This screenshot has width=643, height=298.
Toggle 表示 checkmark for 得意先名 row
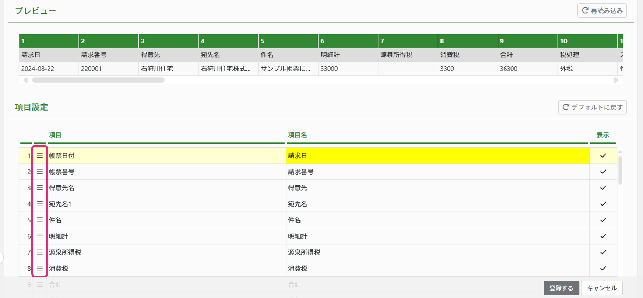tap(603, 188)
